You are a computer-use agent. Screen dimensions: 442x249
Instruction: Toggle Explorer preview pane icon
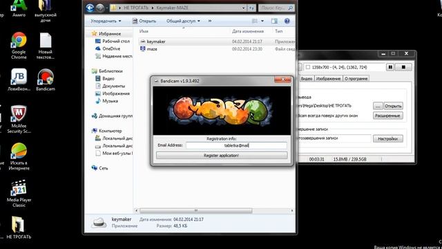[x=274, y=21]
